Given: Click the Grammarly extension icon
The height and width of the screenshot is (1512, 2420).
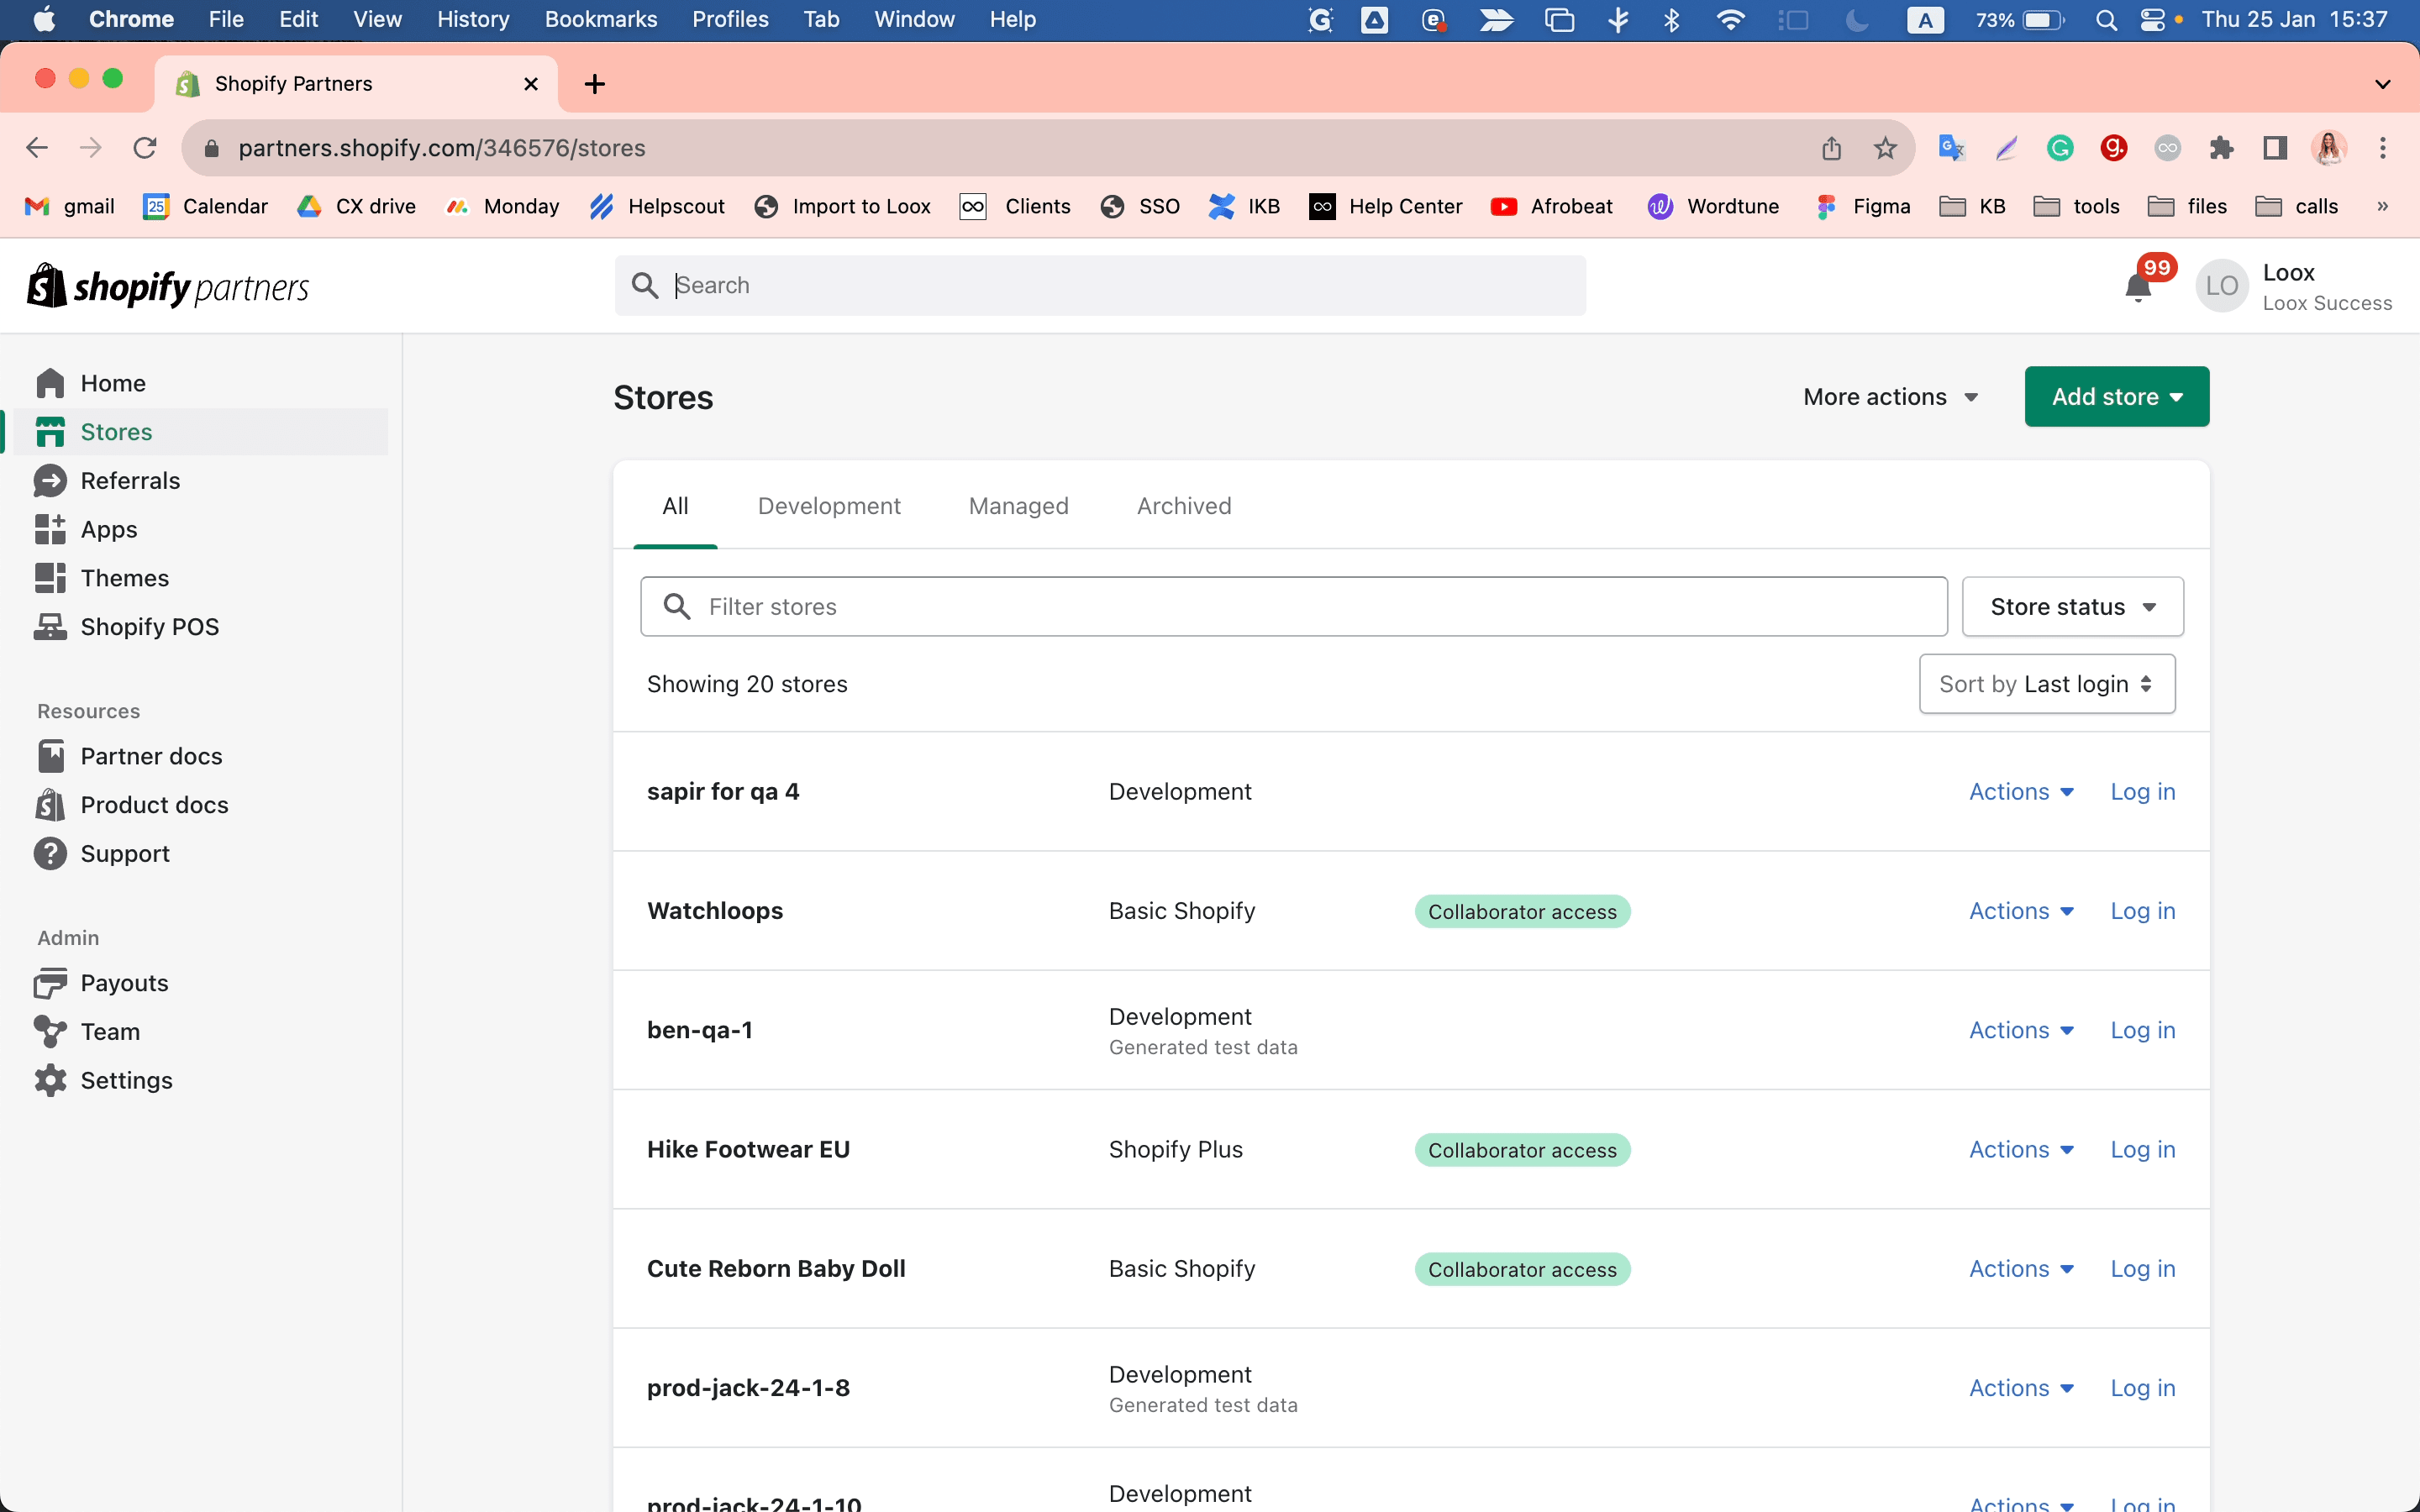Looking at the screenshot, I should 2059,148.
